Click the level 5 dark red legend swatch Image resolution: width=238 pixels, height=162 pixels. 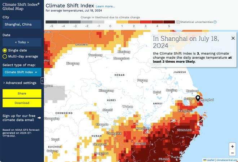tap(169, 22)
